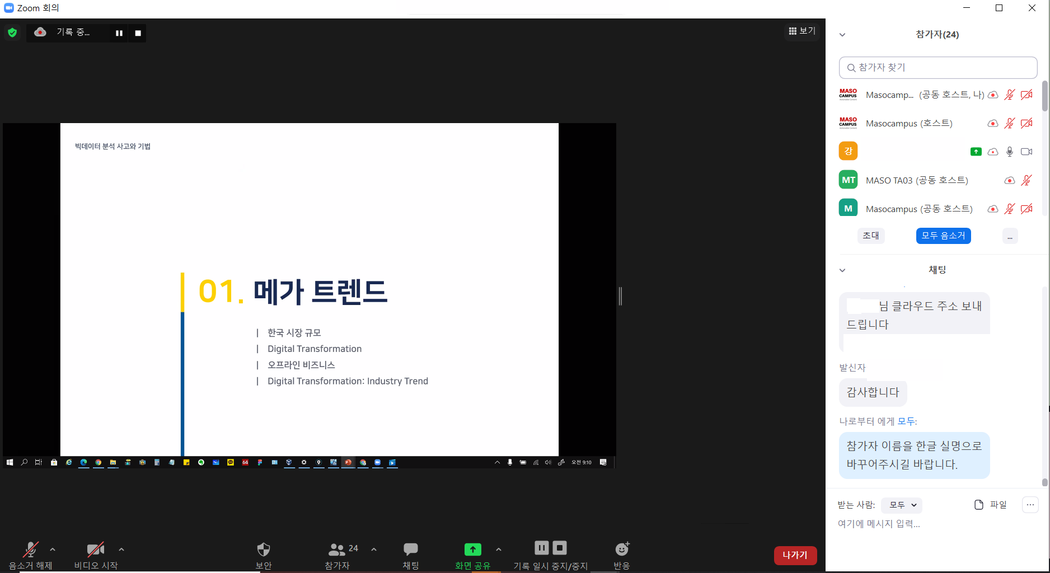The height and width of the screenshot is (573, 1050).
Task: Expand audio options arrow beside mute button
Action: (53, 549)
